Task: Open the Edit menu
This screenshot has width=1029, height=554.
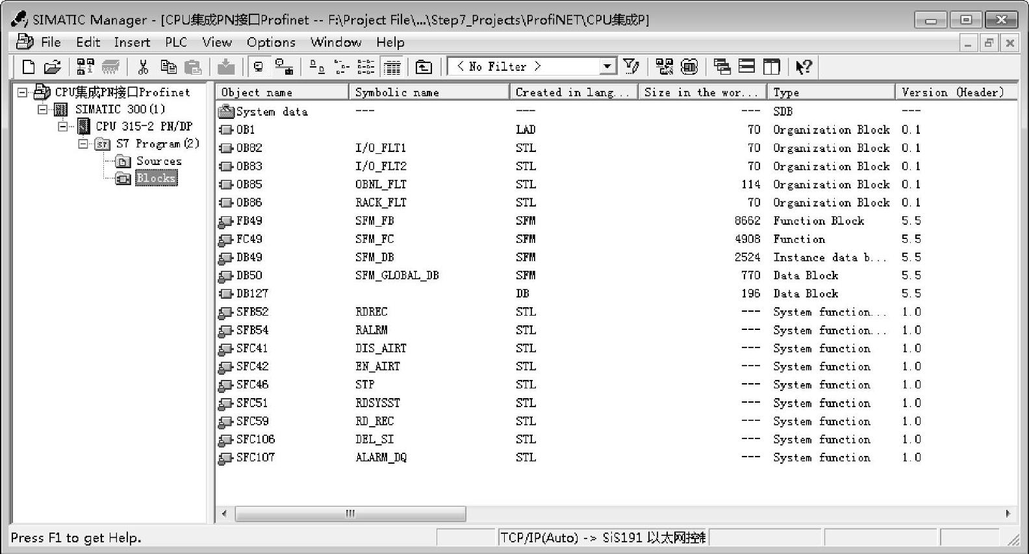Action: point(88,42)
